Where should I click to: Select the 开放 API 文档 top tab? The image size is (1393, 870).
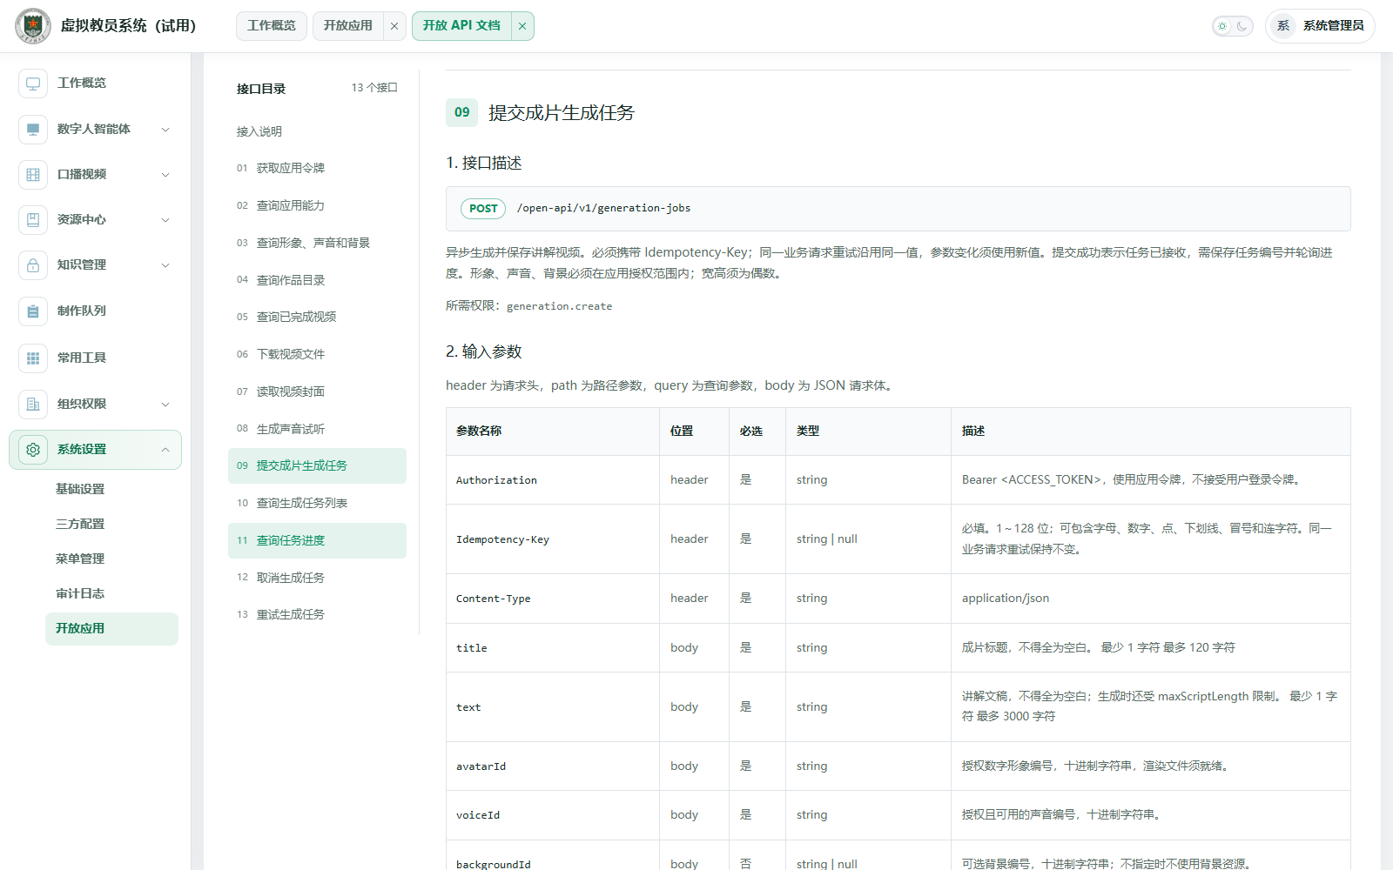[461, 26]
